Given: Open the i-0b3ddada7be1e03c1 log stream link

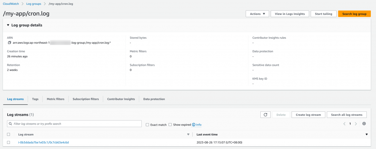Looking at the screenshot, I should pyautogui.click(x=43, y=142).
